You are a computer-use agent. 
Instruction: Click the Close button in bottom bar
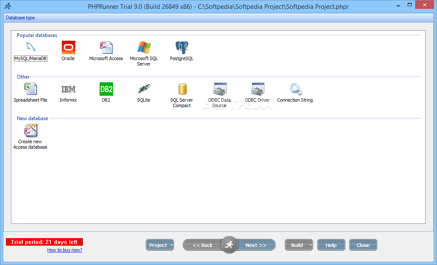(x=363, y=245)
